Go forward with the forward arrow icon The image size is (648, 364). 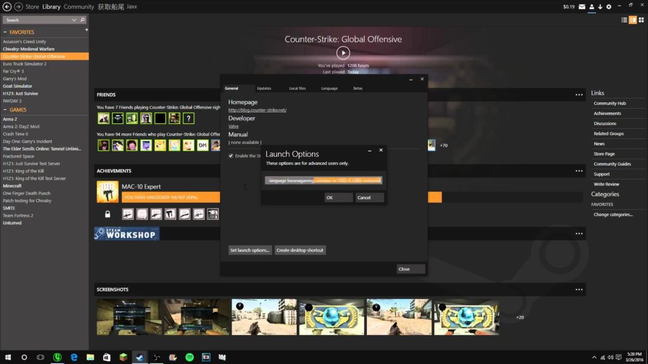pos(18,6)
